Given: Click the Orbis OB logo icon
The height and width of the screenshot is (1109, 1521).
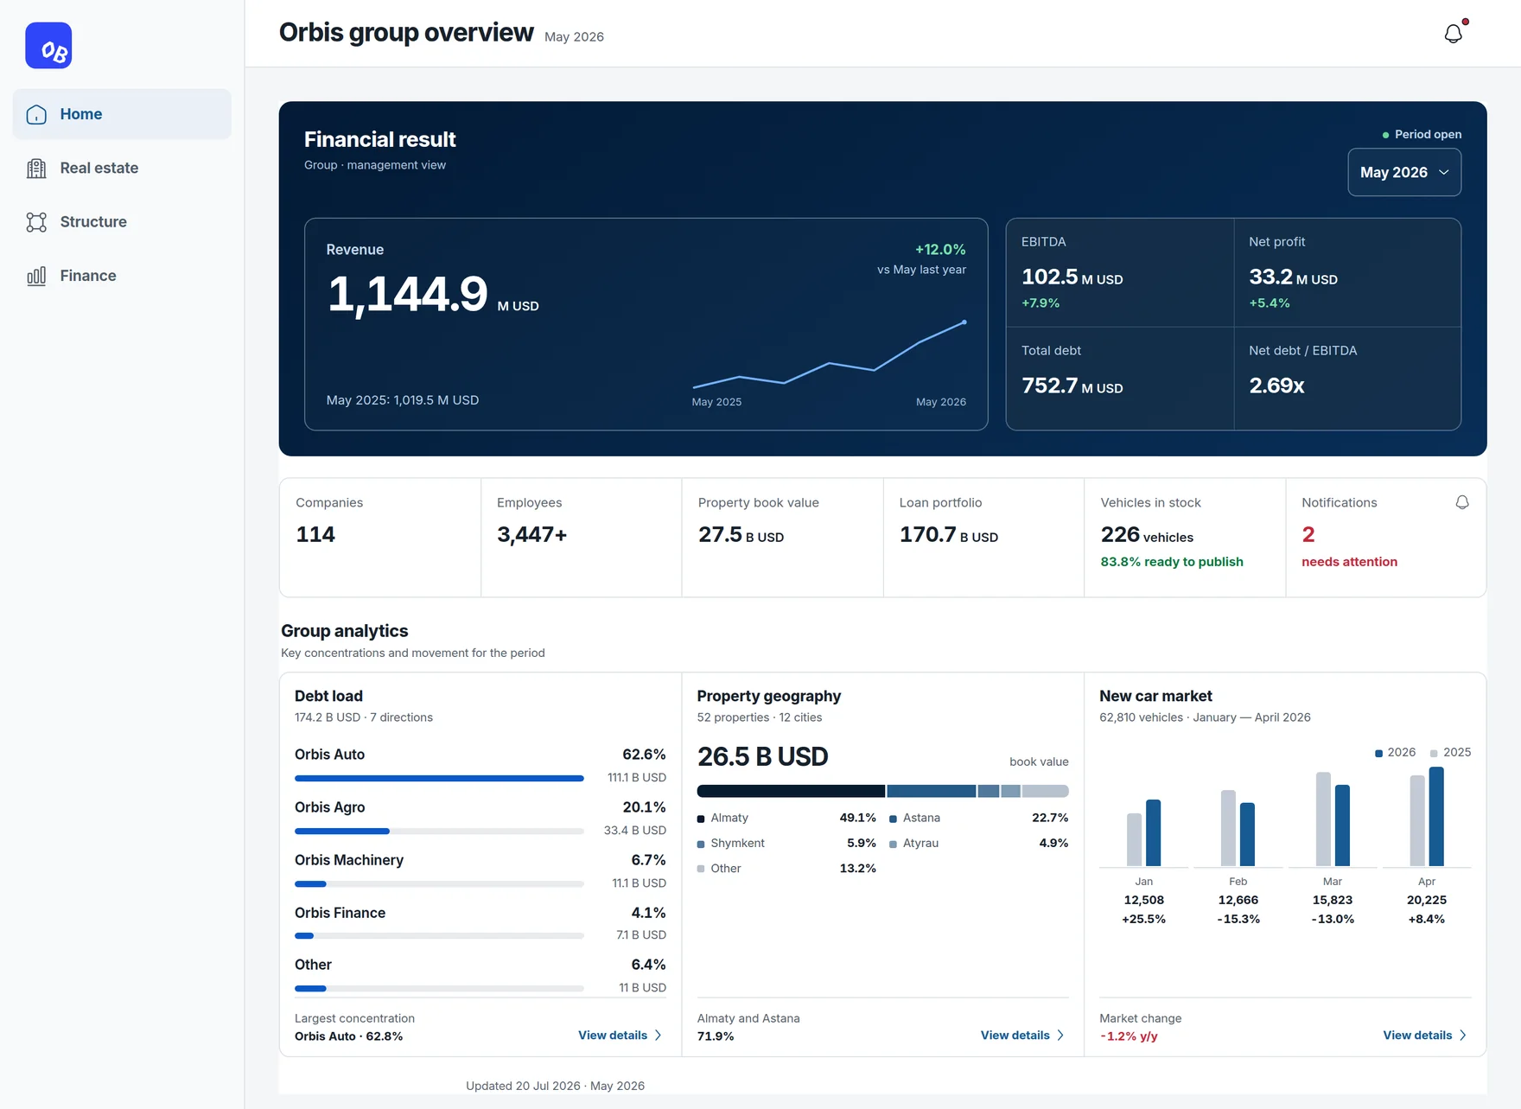Looking at the screenshot, I should (x=48, y=46).
